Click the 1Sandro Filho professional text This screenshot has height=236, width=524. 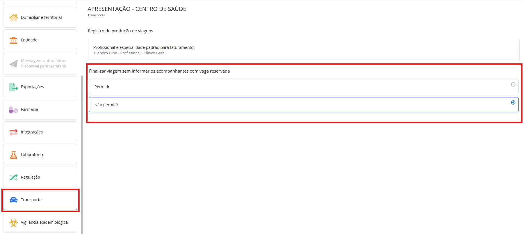[129, 53]
